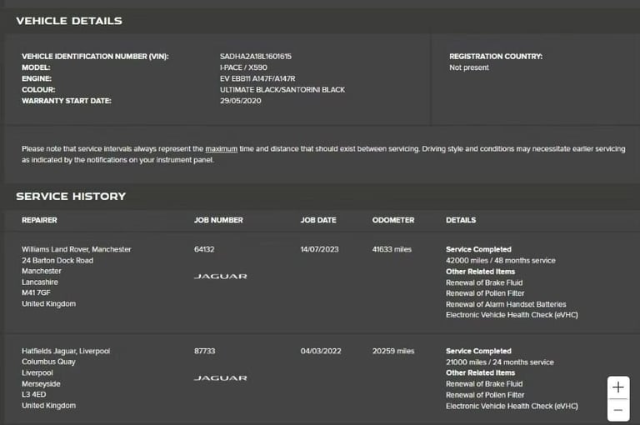The image size is (640, 425).
Task: Click the Repairer column header
Action: (x=40, y=220)
